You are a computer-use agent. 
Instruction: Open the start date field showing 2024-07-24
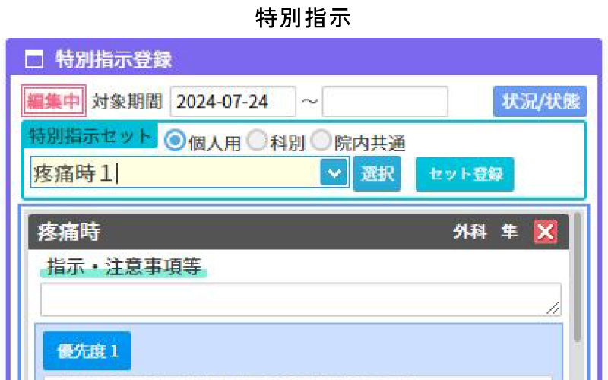click(233, 102)
